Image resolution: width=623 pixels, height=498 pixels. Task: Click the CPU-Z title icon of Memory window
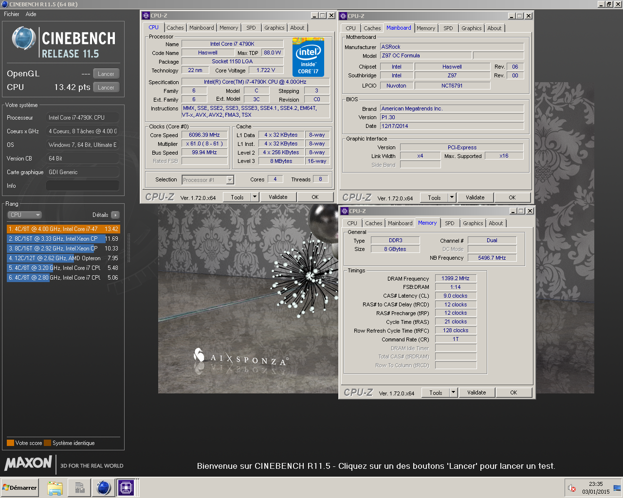(x=345, y=211)
